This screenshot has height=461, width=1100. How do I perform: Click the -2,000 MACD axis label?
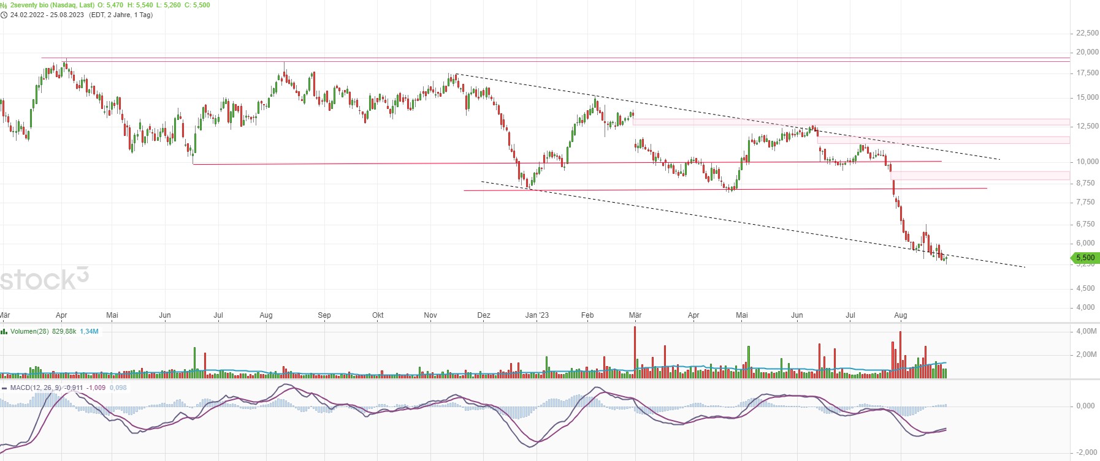point(1087,452)
